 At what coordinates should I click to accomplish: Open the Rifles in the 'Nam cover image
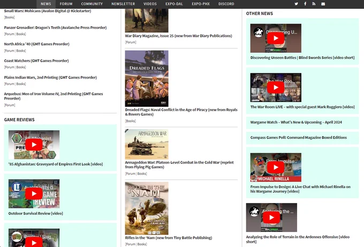click(147, 209)
